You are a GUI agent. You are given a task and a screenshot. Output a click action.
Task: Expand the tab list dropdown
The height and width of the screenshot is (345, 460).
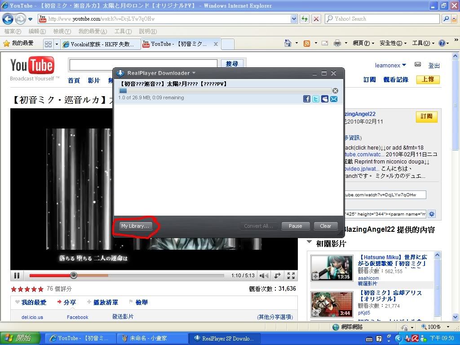pos(57,44)
